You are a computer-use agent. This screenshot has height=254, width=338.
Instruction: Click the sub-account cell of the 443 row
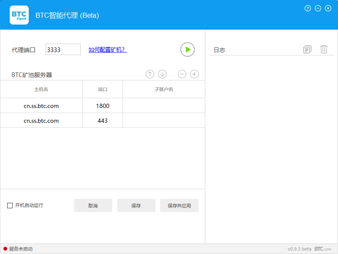point(164,121)
